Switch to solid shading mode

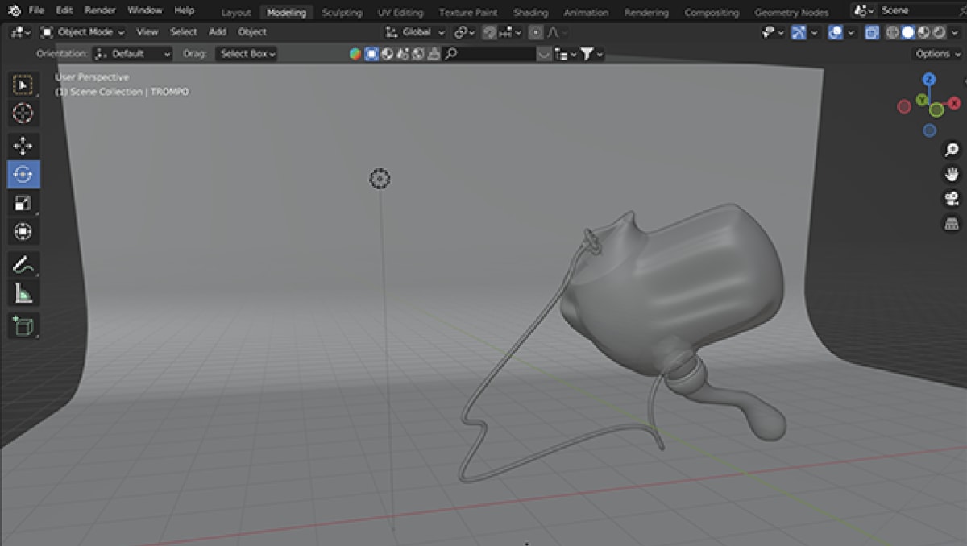click(907, 32)
